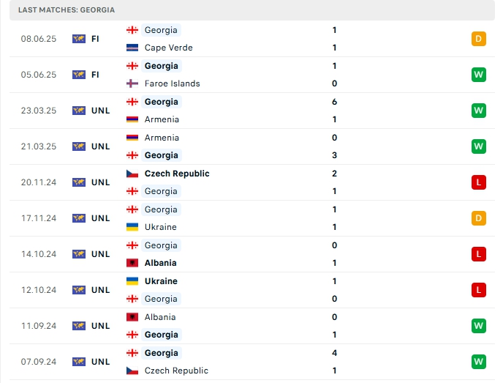Click the Armenia flag in 23.03.25 match
Viewport: 503px width, 383px height.
tap(132, 119)
